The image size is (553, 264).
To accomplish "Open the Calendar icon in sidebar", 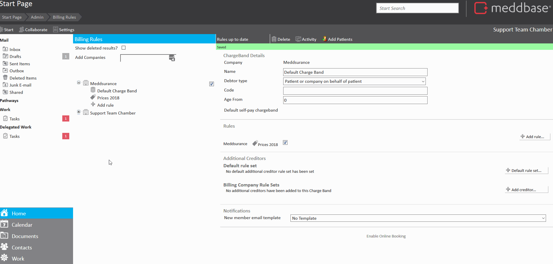I will point(4,224).
